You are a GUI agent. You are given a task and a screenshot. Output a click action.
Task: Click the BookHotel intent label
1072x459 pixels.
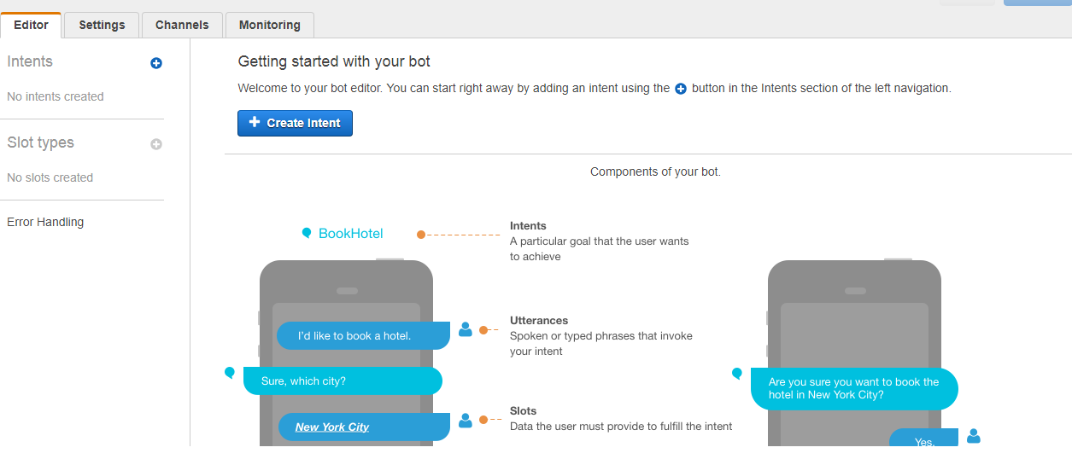[x=350, y=234]
